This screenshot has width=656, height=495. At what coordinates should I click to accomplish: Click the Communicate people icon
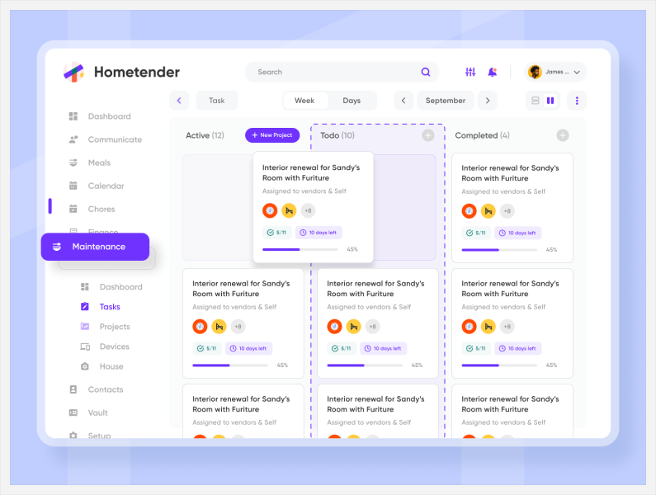pyautogui.click(x=73, y=139)
